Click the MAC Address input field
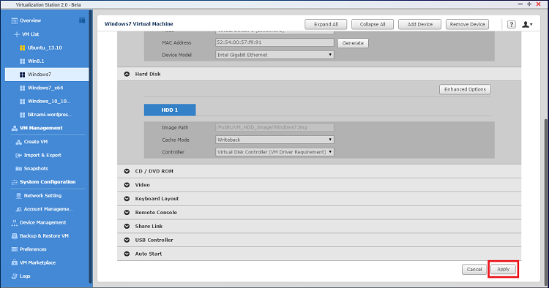Viewport: 549px width, 288px height. click(x=274, y=42)
